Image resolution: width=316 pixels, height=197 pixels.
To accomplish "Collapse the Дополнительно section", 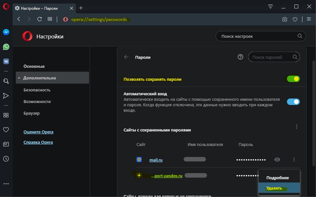I will pos(52,78).
